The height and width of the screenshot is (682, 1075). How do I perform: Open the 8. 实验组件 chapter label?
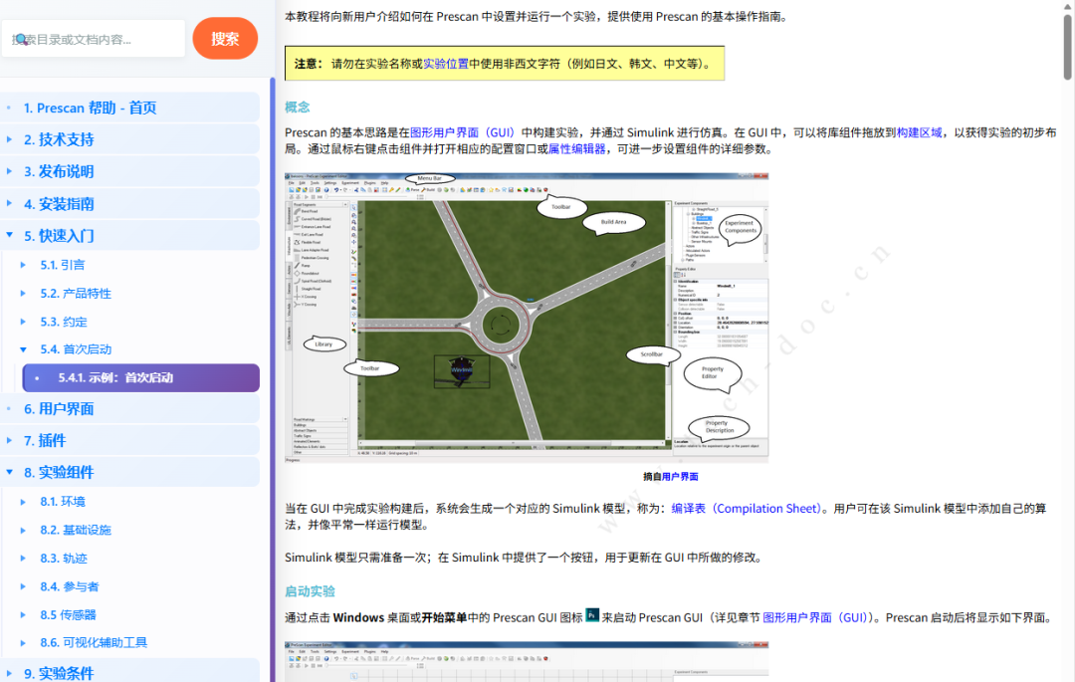click(59, 472)
